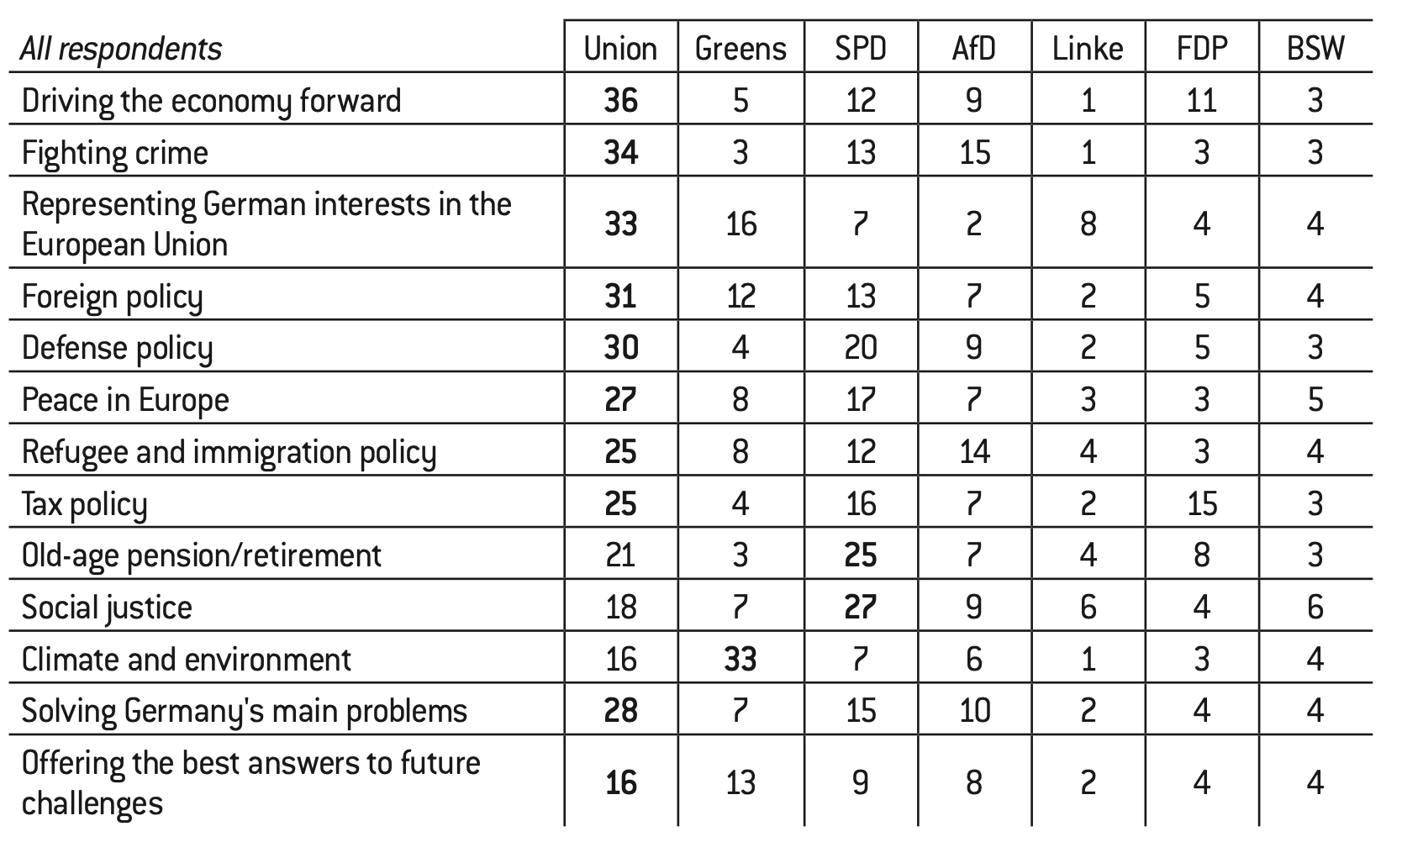Click the 'Climate and environment' row label

[187, 660]
